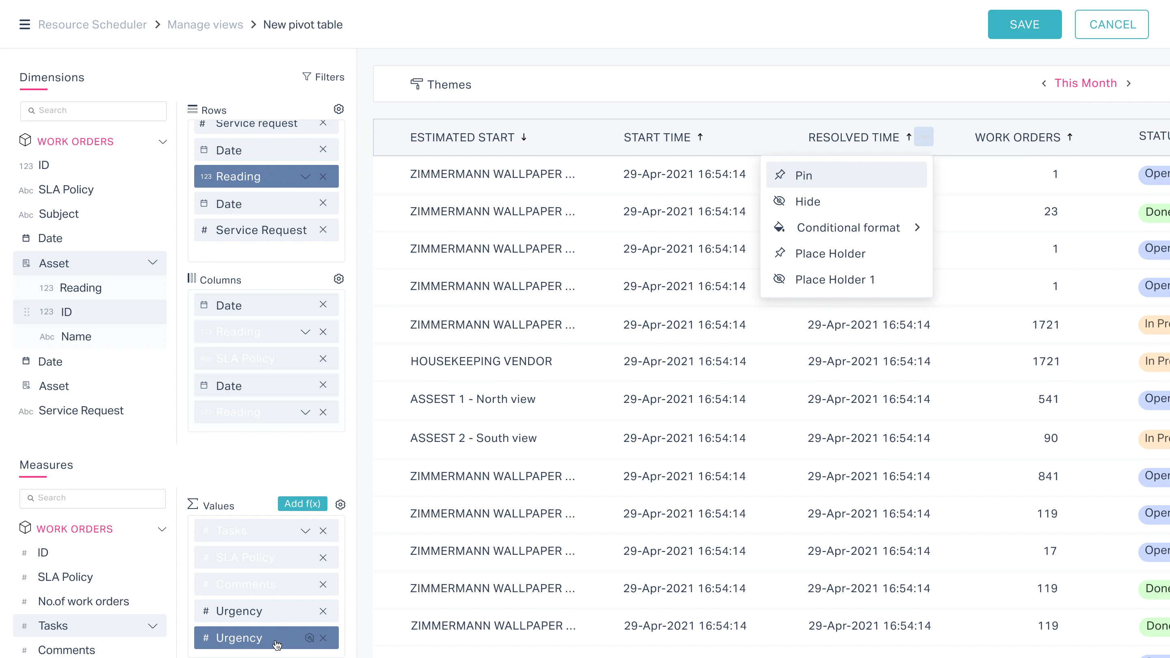Hide the Resolved Time column
Viewport: 1170px width, 658px height.
(846, 201)
